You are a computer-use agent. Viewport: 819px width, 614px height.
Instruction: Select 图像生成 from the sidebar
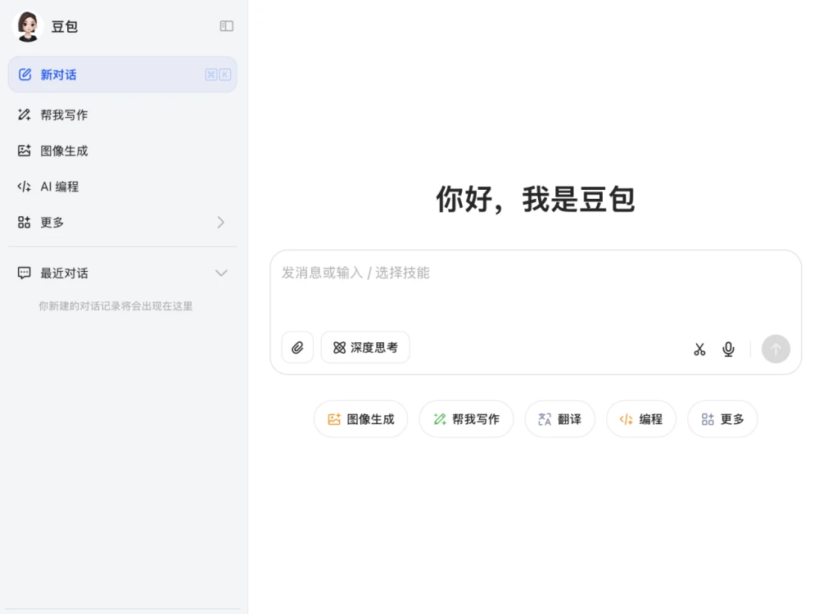tap(63, 151)
